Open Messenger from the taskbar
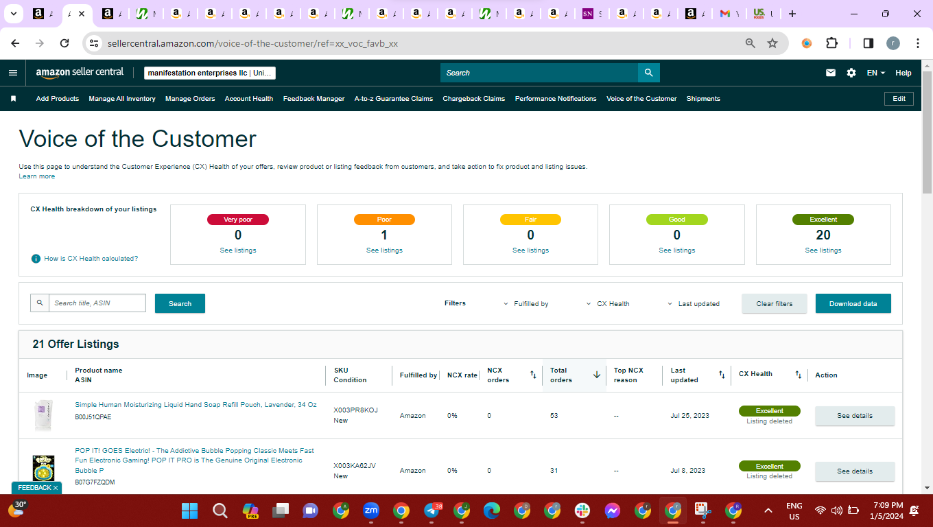Viewport: 933px width, 527px height. [613, 511]
